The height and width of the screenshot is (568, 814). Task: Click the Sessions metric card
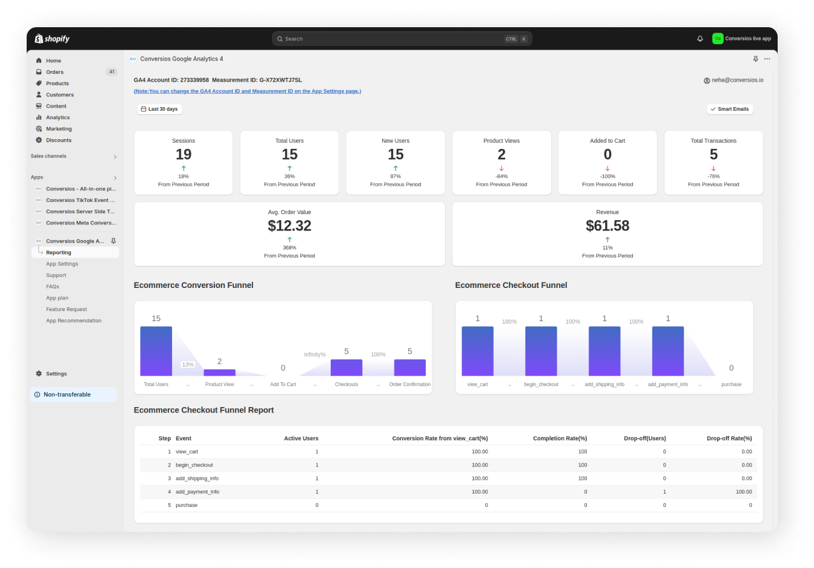click(x=184, y=163)
